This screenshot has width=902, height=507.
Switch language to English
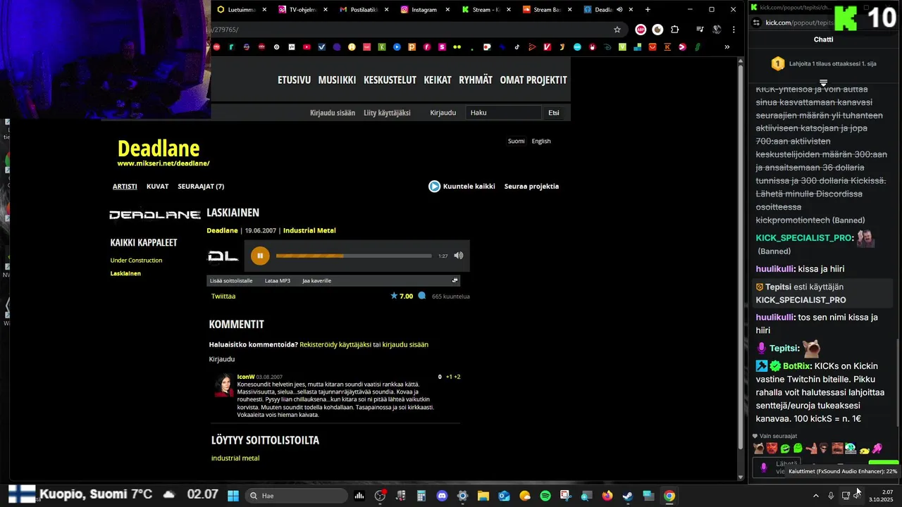[x=541, y=141]
